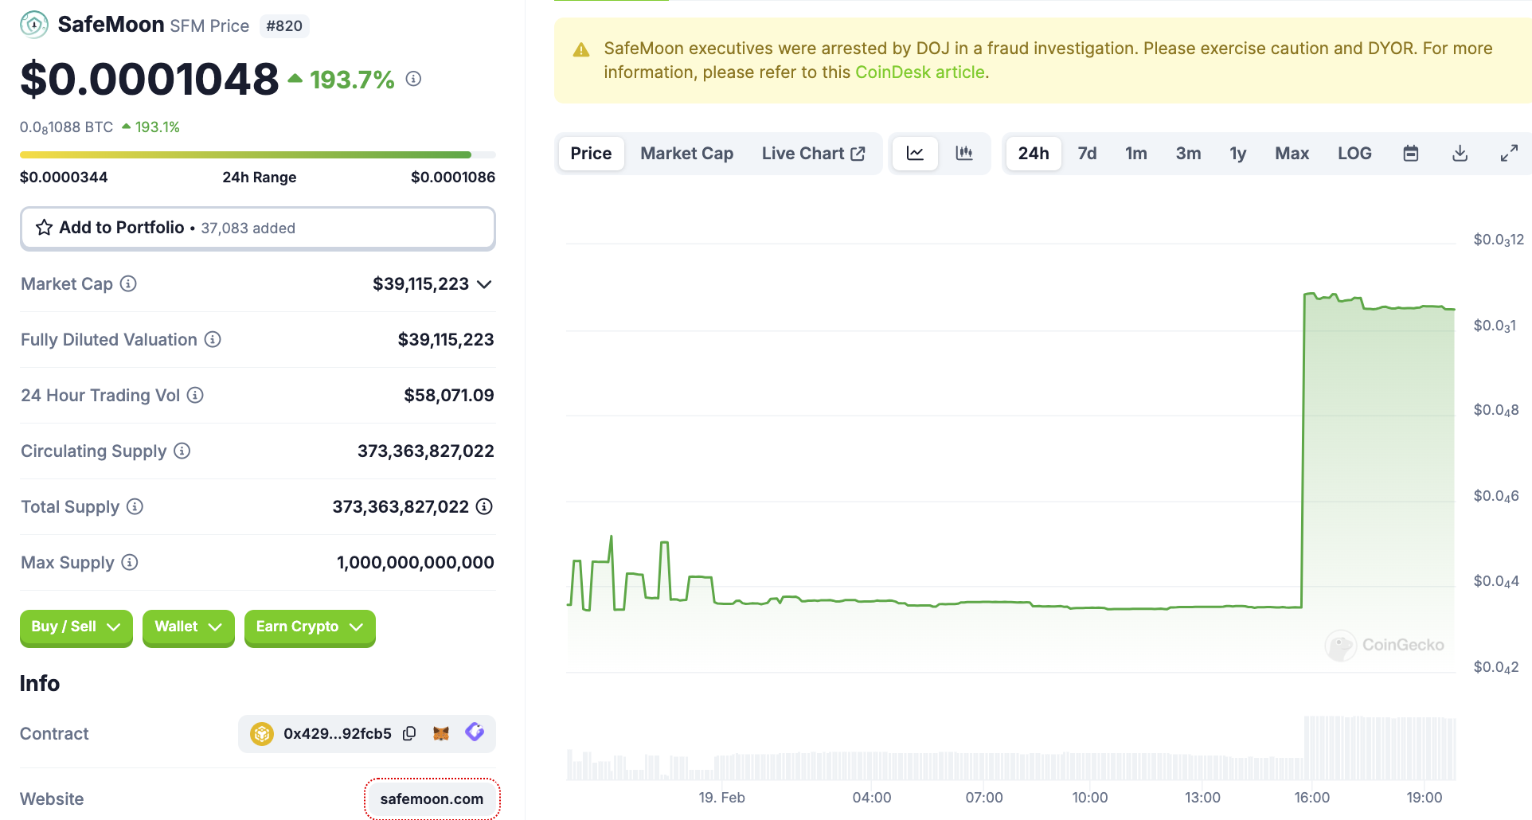The height and width of the screenshot is (820, 1532).
Task: Select the 24h time range
Action: 1034,153
